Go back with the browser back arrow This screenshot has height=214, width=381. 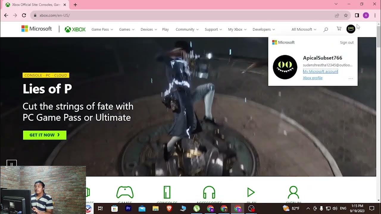coord(6,15)
